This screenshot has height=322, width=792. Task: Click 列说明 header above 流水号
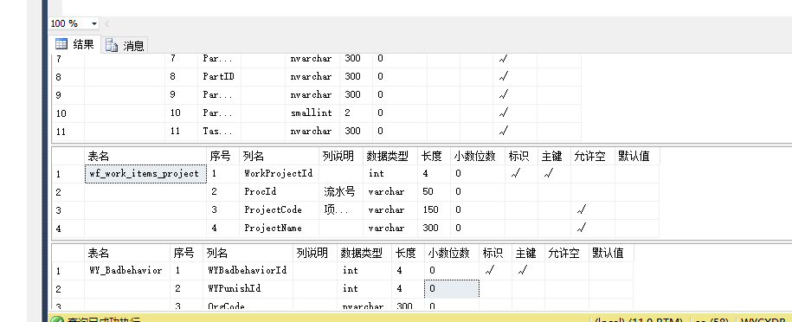[341, 156]
